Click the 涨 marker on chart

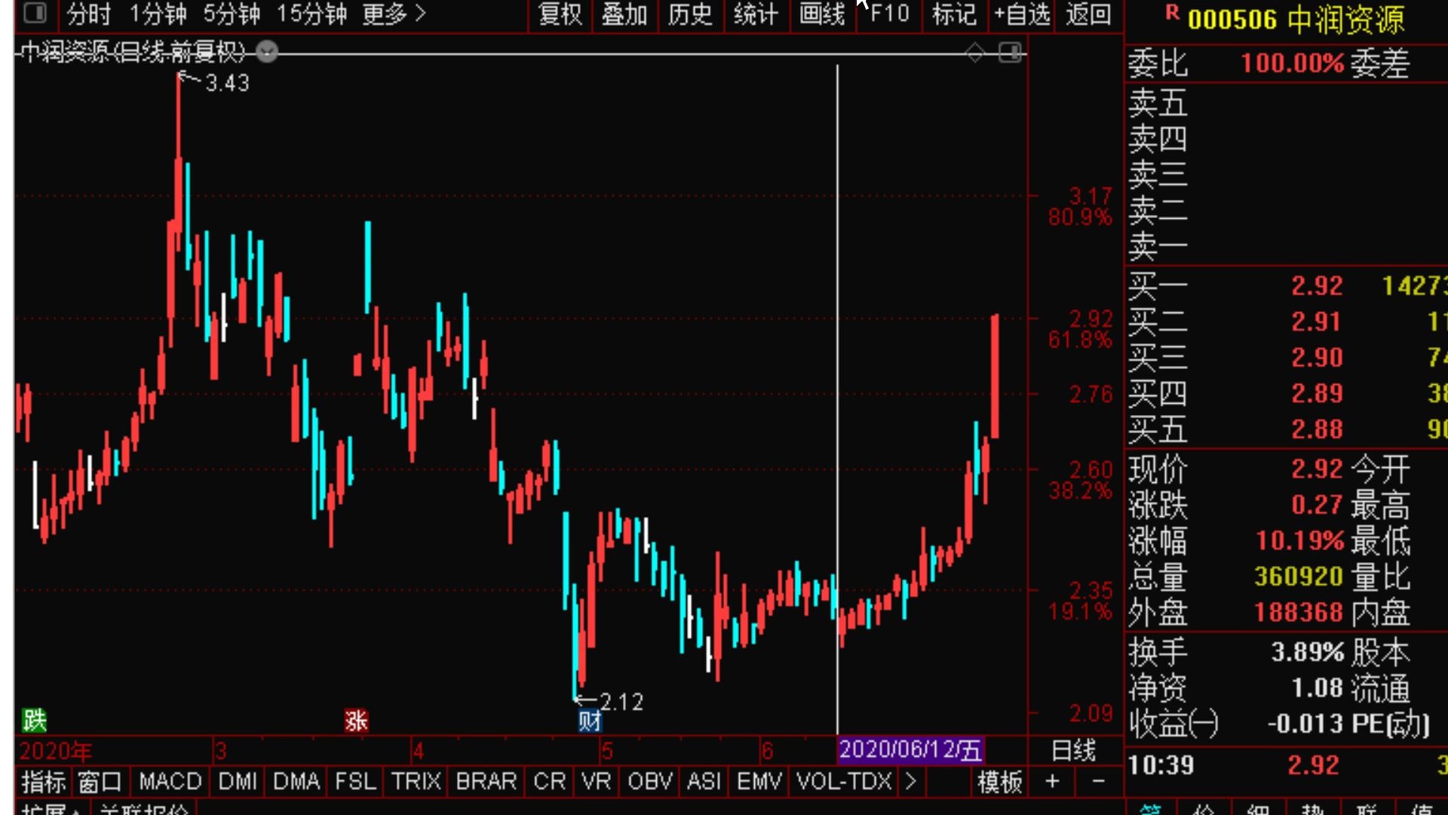(x=356, y=720)
